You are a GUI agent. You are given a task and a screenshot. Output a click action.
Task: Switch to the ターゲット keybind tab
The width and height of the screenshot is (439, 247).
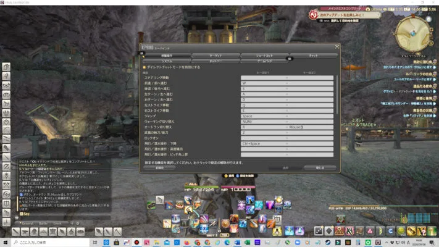pos(215,56)
